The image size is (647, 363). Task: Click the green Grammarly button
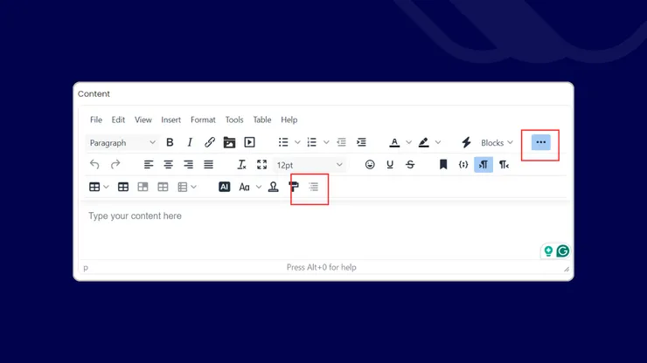563,250
